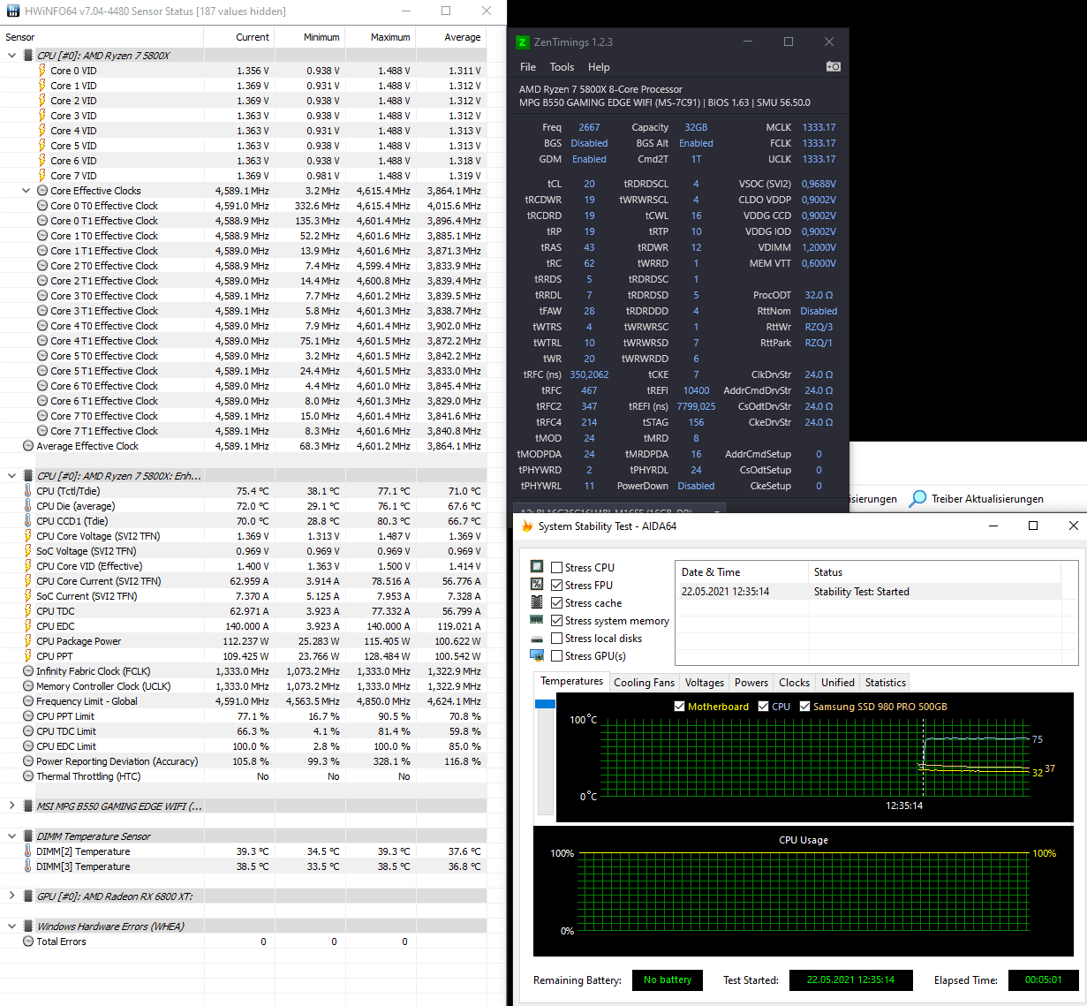The height and width of the screenshot is (1006, 1087).
Task: Click the thermometer icon for DIMM[2] Temperature
Action: point(28,851)
